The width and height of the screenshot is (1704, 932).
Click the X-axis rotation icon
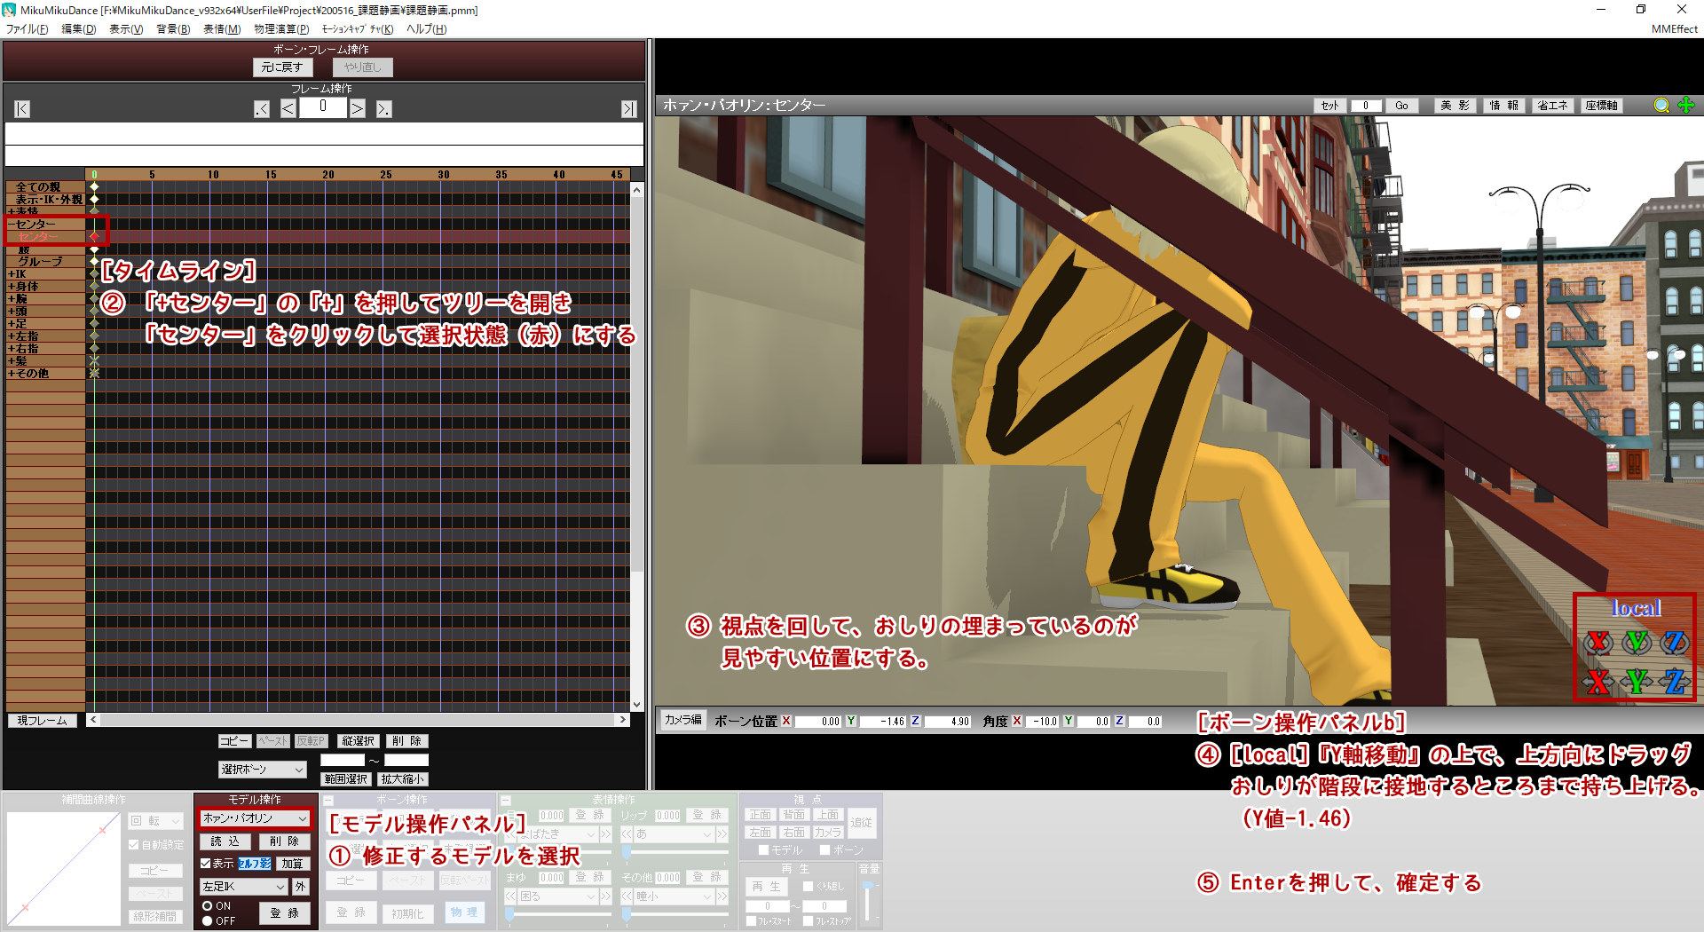(1598, 642)
